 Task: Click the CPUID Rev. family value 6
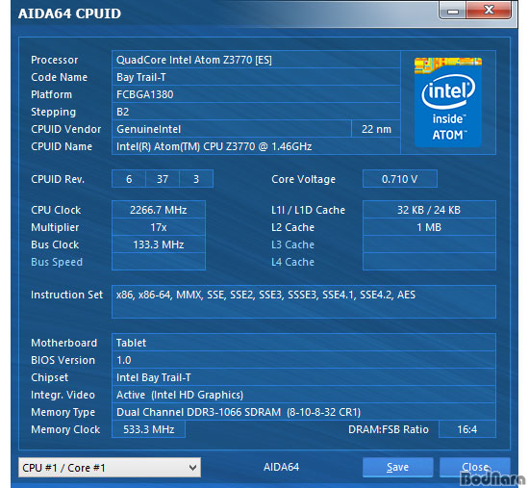click(129, 179)
